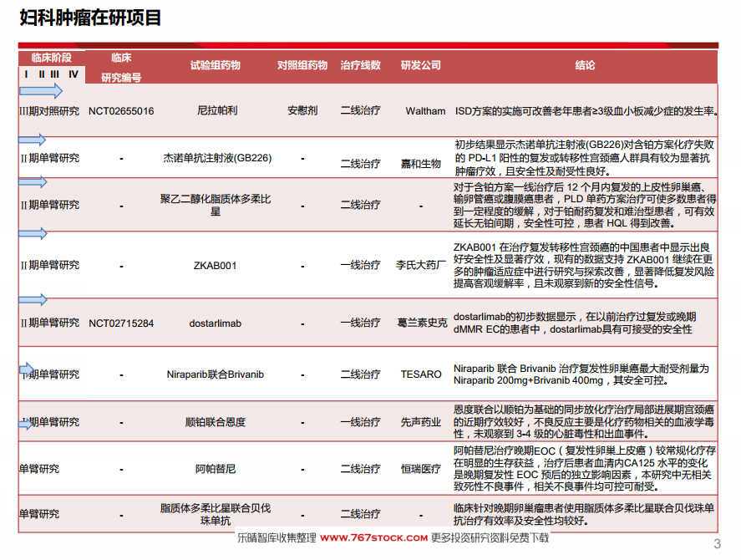The height and width of the screenshot is (560, 741).
Task: Click 一线治疗 in the 李氏大药厂 row
Action: click(x=361, y=265)
